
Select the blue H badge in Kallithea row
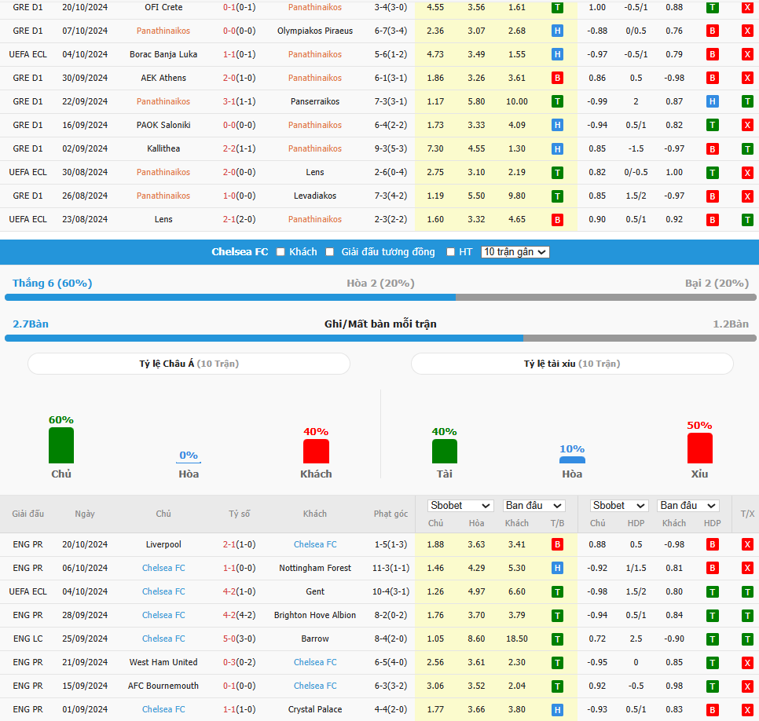click(557, 149)
